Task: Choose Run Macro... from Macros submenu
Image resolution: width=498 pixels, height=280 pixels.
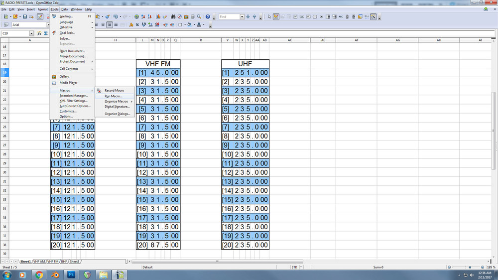Action: click(x=114, y=96)
